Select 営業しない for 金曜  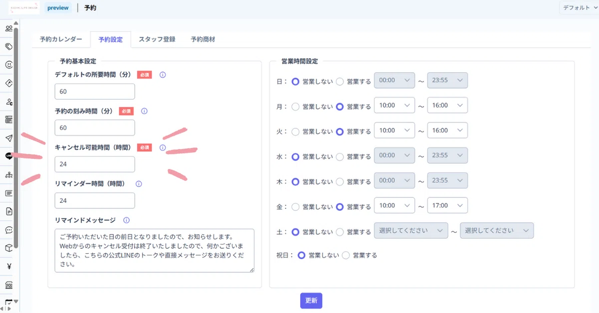click(296, 206)
